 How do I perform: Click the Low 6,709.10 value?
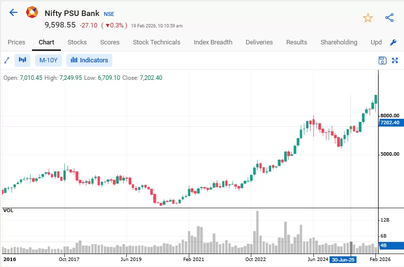(109, 78)
